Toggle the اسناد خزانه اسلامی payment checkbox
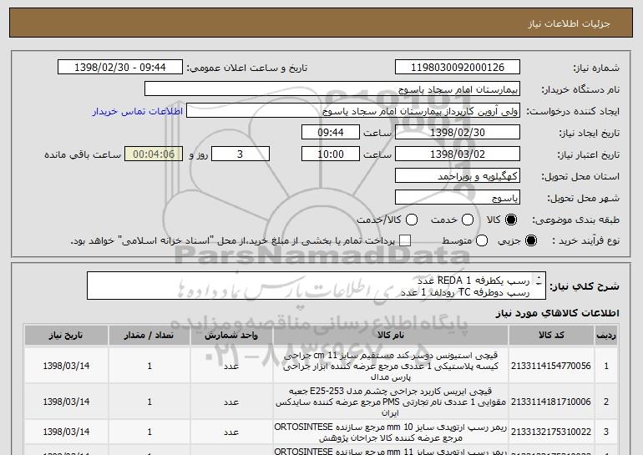 [405, 240]
